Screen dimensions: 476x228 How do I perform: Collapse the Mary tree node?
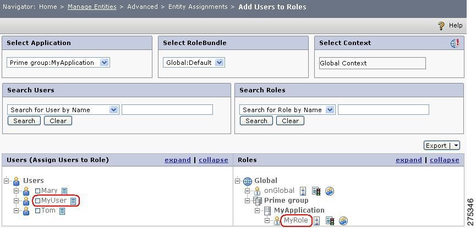(x=17, y=191)
